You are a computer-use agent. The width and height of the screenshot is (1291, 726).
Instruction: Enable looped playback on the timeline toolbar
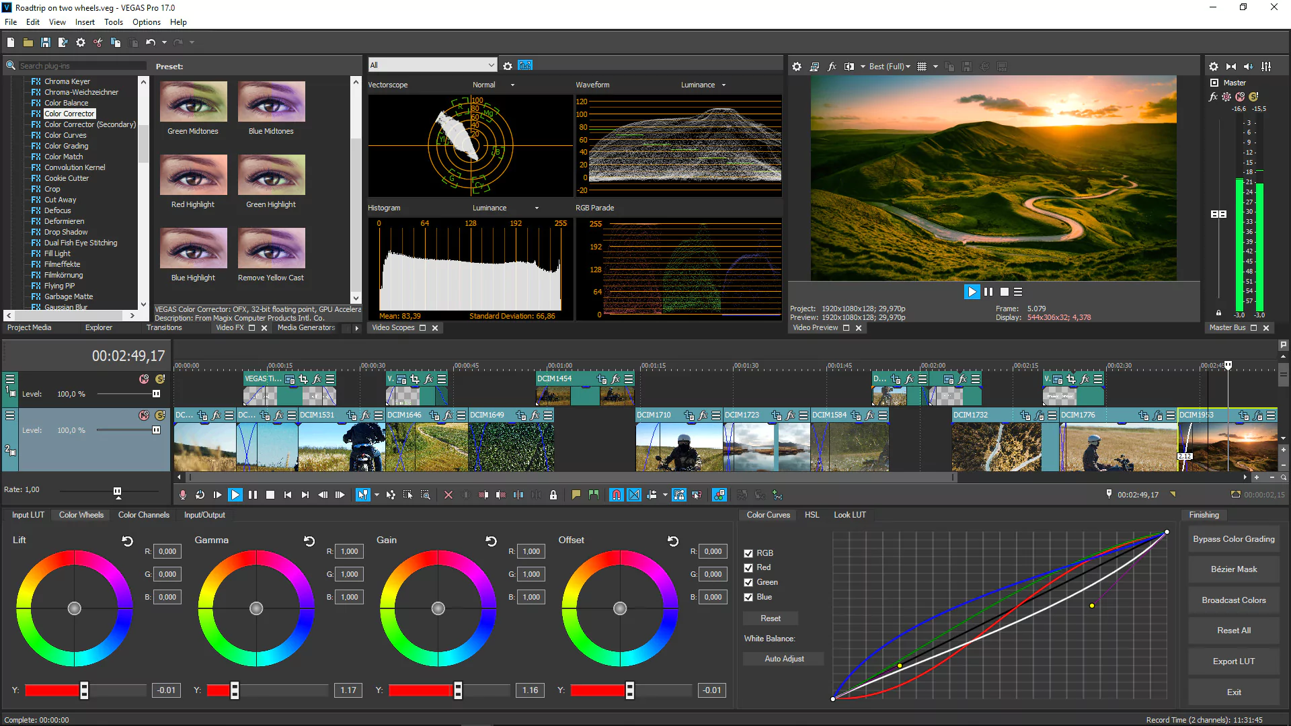[x=200, y=495]
